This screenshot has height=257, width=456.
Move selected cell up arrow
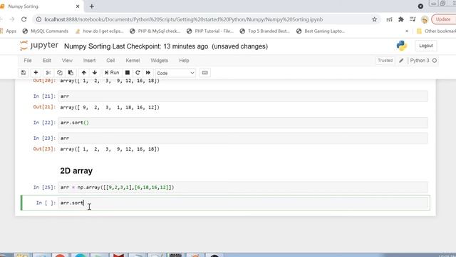84,73
